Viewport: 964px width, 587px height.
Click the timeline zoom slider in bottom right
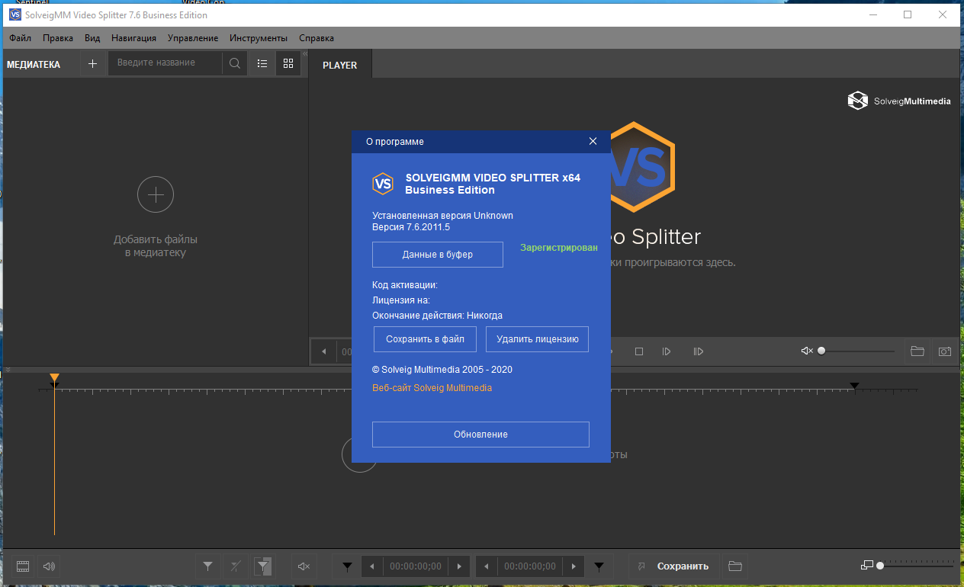915,566
